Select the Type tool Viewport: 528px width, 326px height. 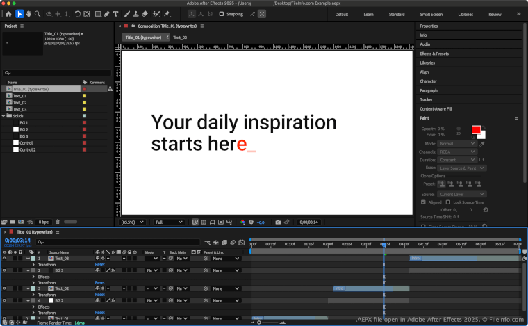115,14
